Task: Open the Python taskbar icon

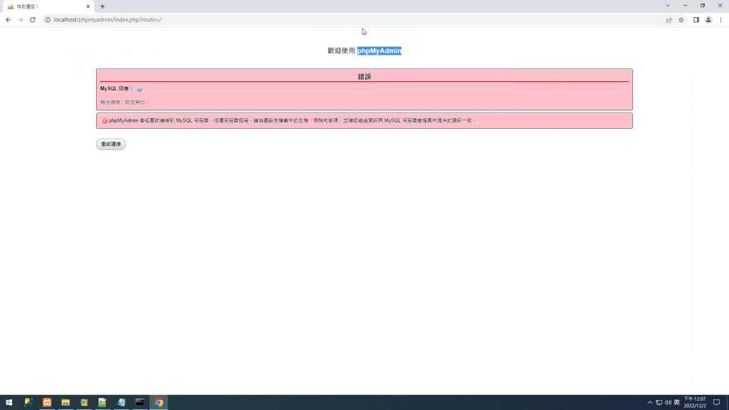Action: 28,402
